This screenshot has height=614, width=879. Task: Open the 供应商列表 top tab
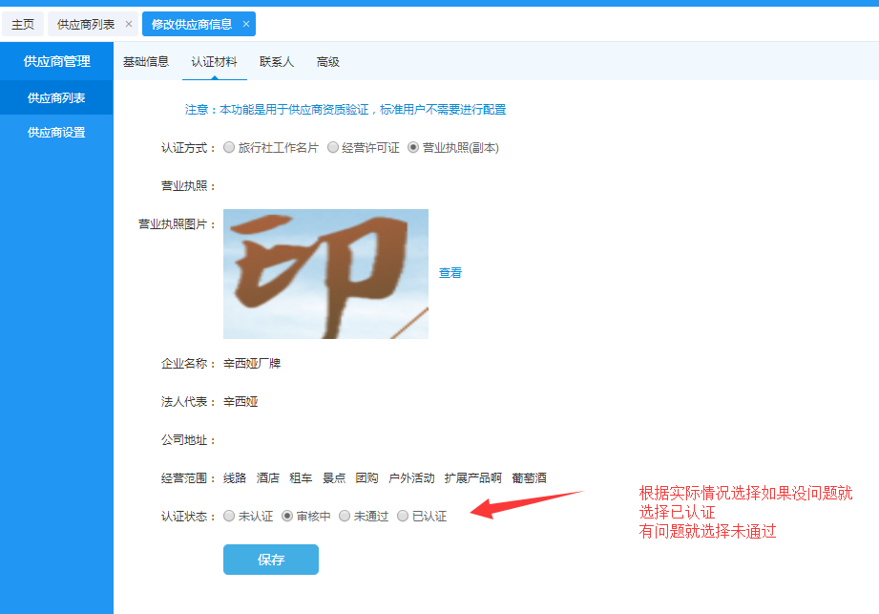pyautogui.click(x=86, y=24)
